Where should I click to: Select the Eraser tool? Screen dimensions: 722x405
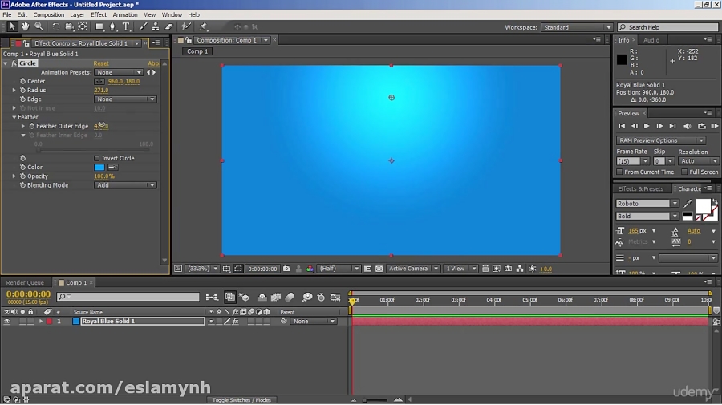[x=169, y=27]
